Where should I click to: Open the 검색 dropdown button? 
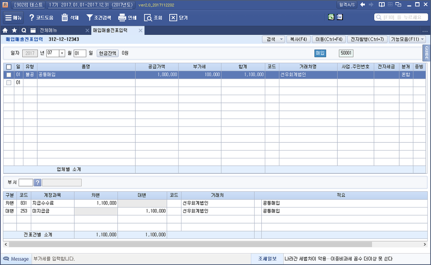point(273,39)
